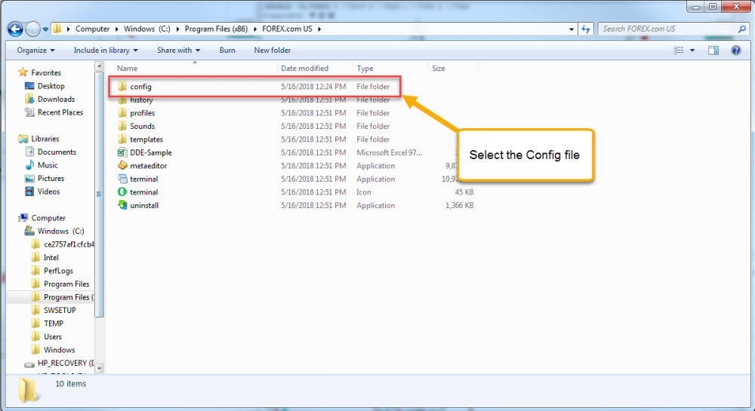Click the 45 KB size cell
This screenshot has height=411, width=755.
(464, 192)
